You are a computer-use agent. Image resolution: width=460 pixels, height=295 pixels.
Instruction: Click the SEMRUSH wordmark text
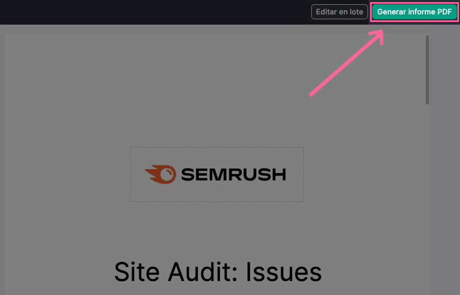click(x=234, y=175)
